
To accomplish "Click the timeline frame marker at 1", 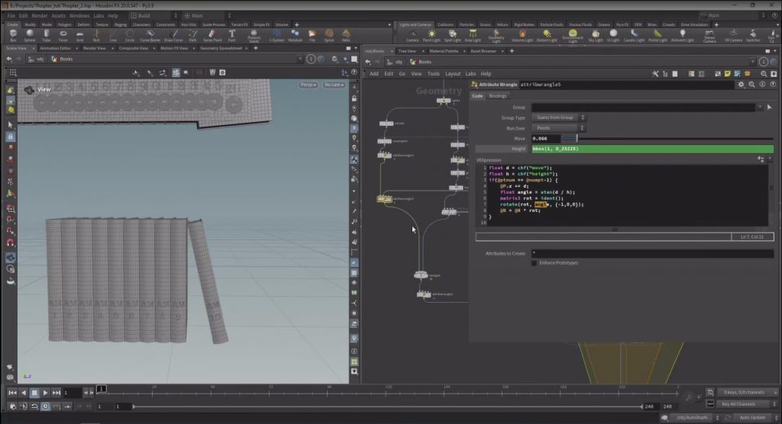I will pyautogui.click(x=102, y=389).
